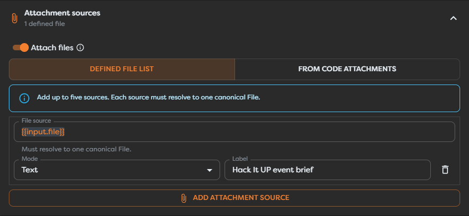Delete the attachment source with trash icon

(x=445, y=170)
